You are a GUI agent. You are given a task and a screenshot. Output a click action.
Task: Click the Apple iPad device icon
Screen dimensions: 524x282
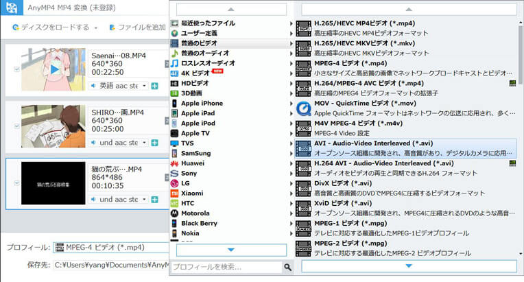click(174, 113)
